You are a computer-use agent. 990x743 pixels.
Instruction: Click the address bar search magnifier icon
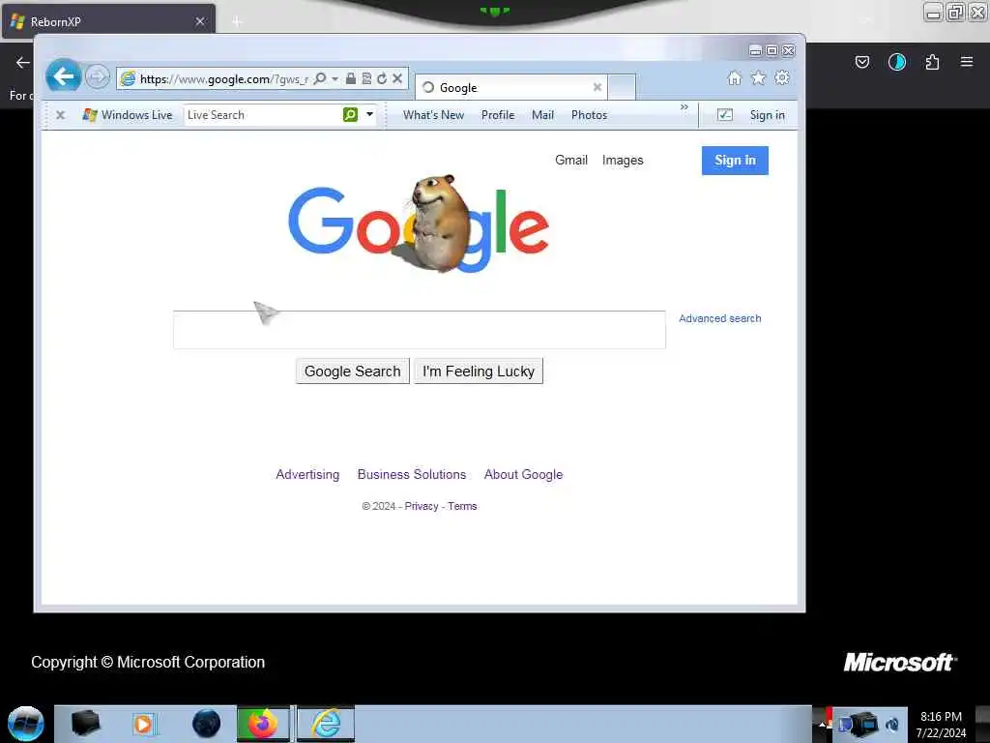click(x=320, y=78)
